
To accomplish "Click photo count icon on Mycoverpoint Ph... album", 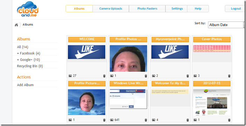I will tap(153, 76).
